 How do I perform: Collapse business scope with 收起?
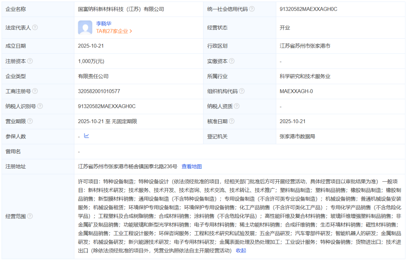(x=241, y=250)
